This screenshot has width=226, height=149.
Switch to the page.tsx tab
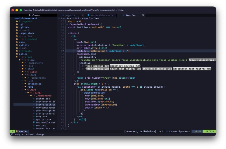[x=71, y=15]
